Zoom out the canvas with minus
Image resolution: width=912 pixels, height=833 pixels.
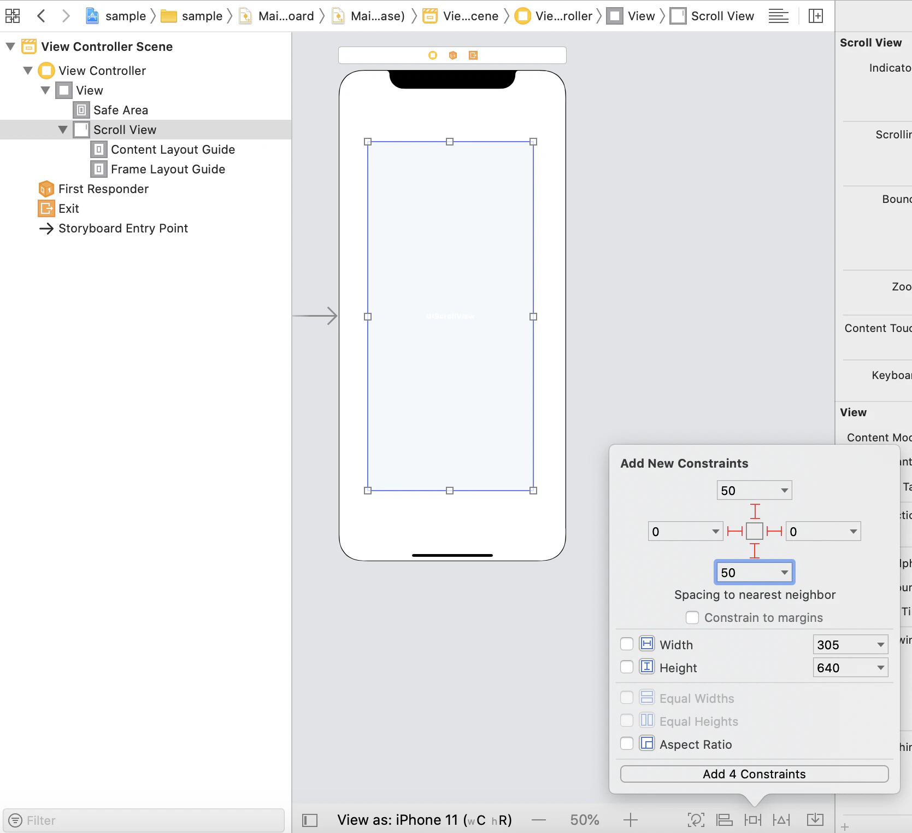539,820
